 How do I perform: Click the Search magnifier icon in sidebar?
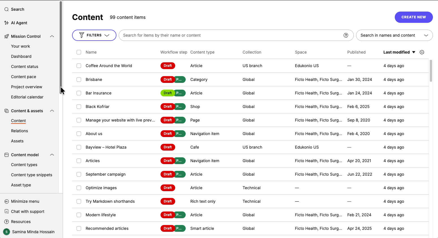click(6, 9)
